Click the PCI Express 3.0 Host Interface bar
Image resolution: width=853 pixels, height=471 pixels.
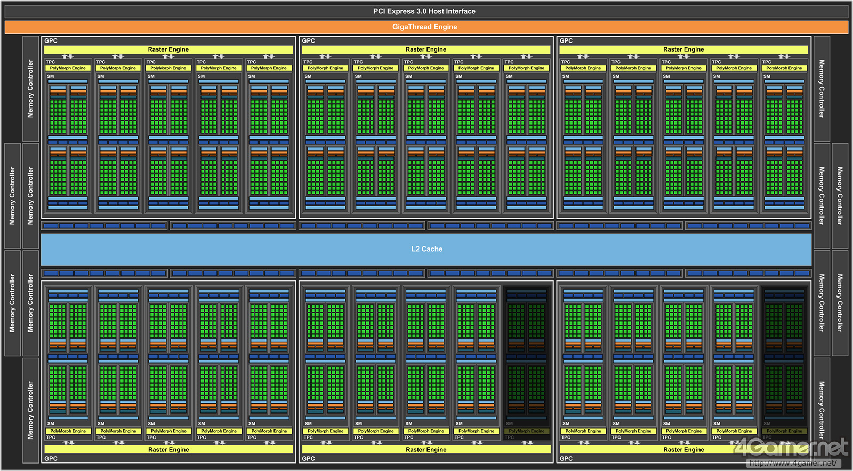point(424,11)
